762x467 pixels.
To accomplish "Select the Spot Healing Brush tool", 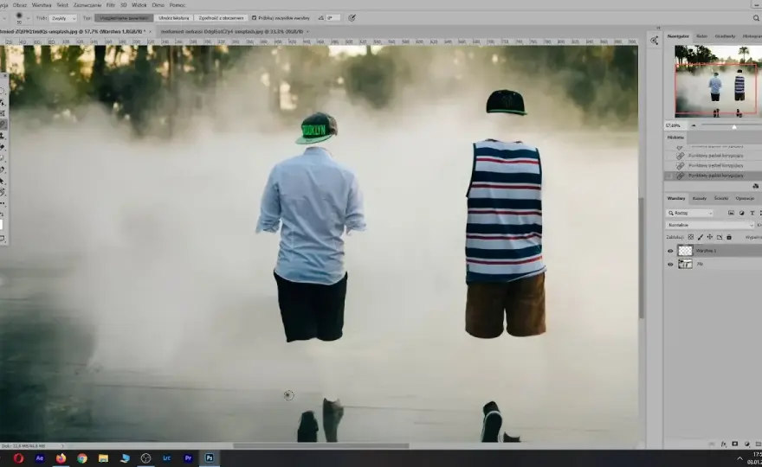I will 3,125.
